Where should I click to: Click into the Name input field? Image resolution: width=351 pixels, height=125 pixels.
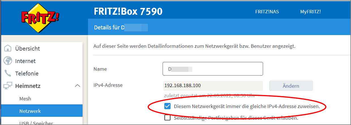pyautogui.click(x=213, y=69)
